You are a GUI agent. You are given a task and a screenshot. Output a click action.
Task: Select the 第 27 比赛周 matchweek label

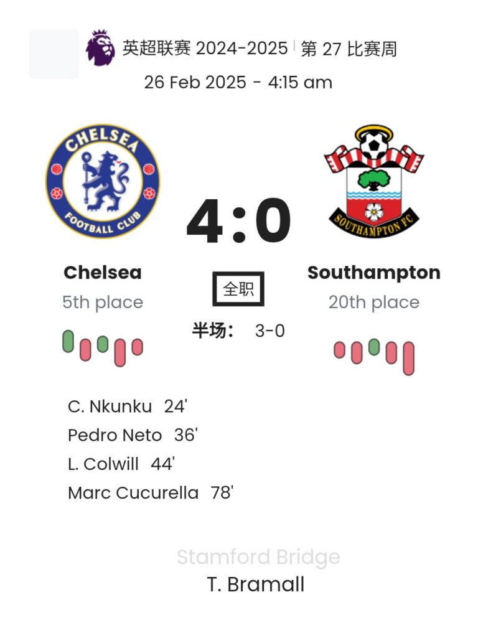coord(349,49)
